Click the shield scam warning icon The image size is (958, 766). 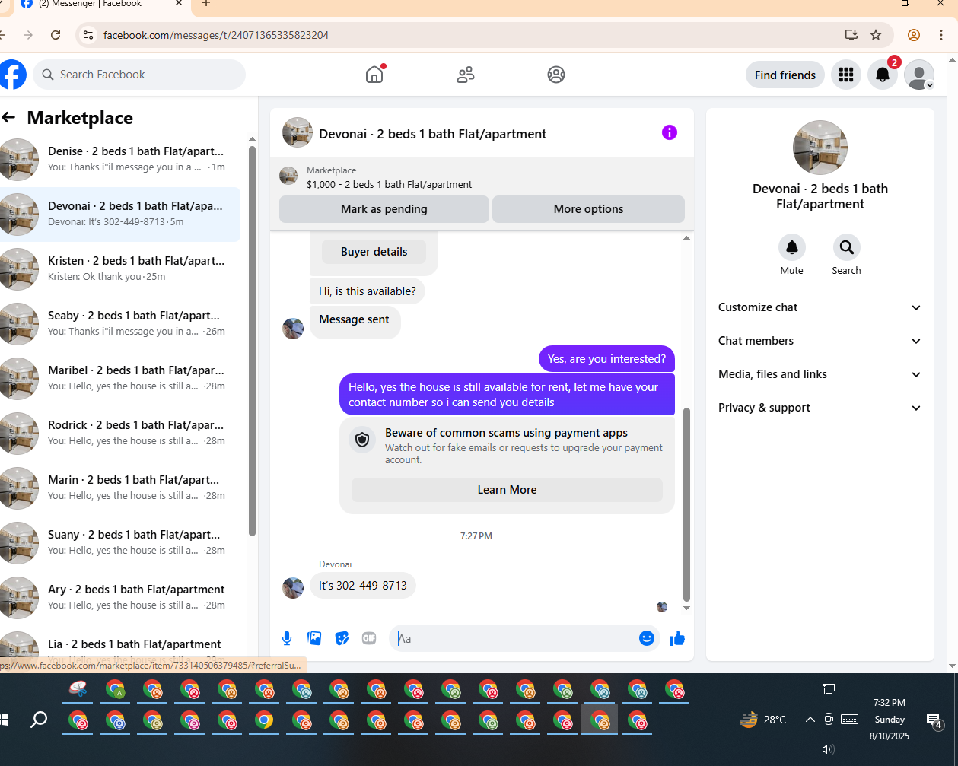362,440
